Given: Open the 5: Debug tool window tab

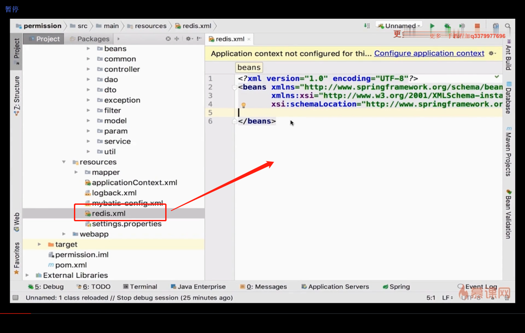Looking at the screenshot, I should [46, 287].
